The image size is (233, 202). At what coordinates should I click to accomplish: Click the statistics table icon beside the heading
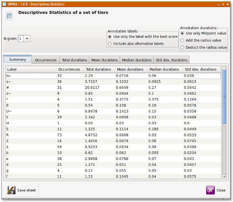[x=9, y=16]
